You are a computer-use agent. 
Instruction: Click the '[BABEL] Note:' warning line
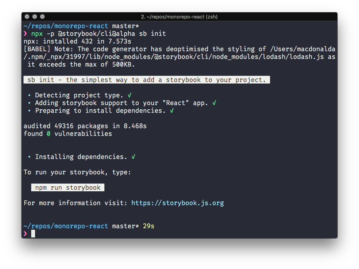click(x=179, y=49)
